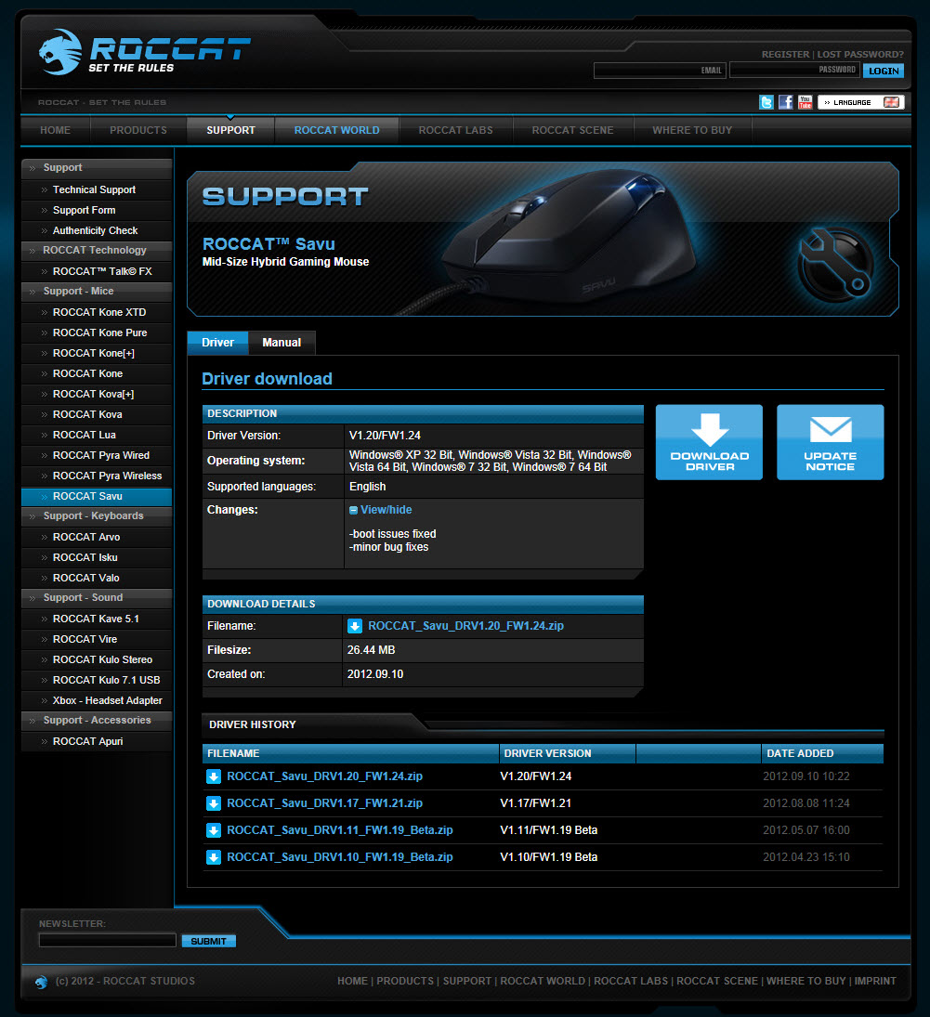Click ROCCAT_Savu_DRV1.20_FW1.24.zip link in Download Details

click(466, 626)
